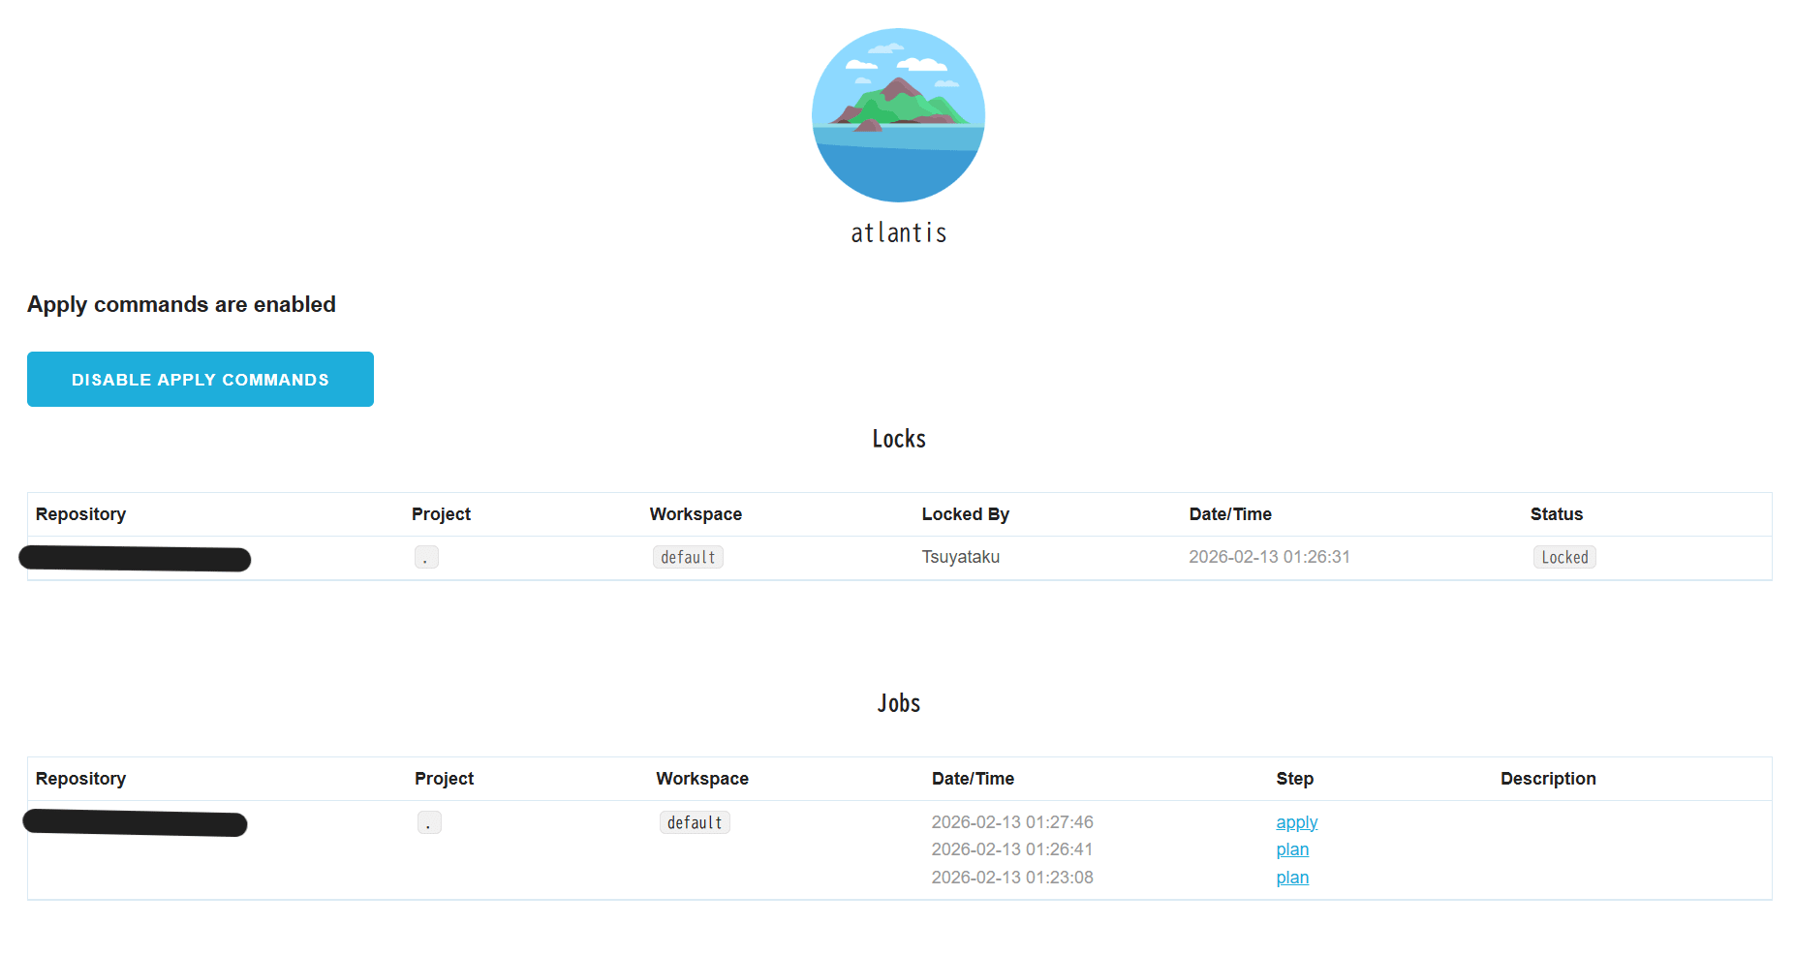Click the Date/Time header in Locks table

(1230, 514)
